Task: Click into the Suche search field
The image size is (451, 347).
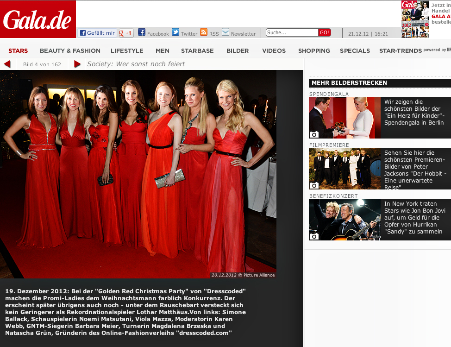Action: tap(292, 32)
